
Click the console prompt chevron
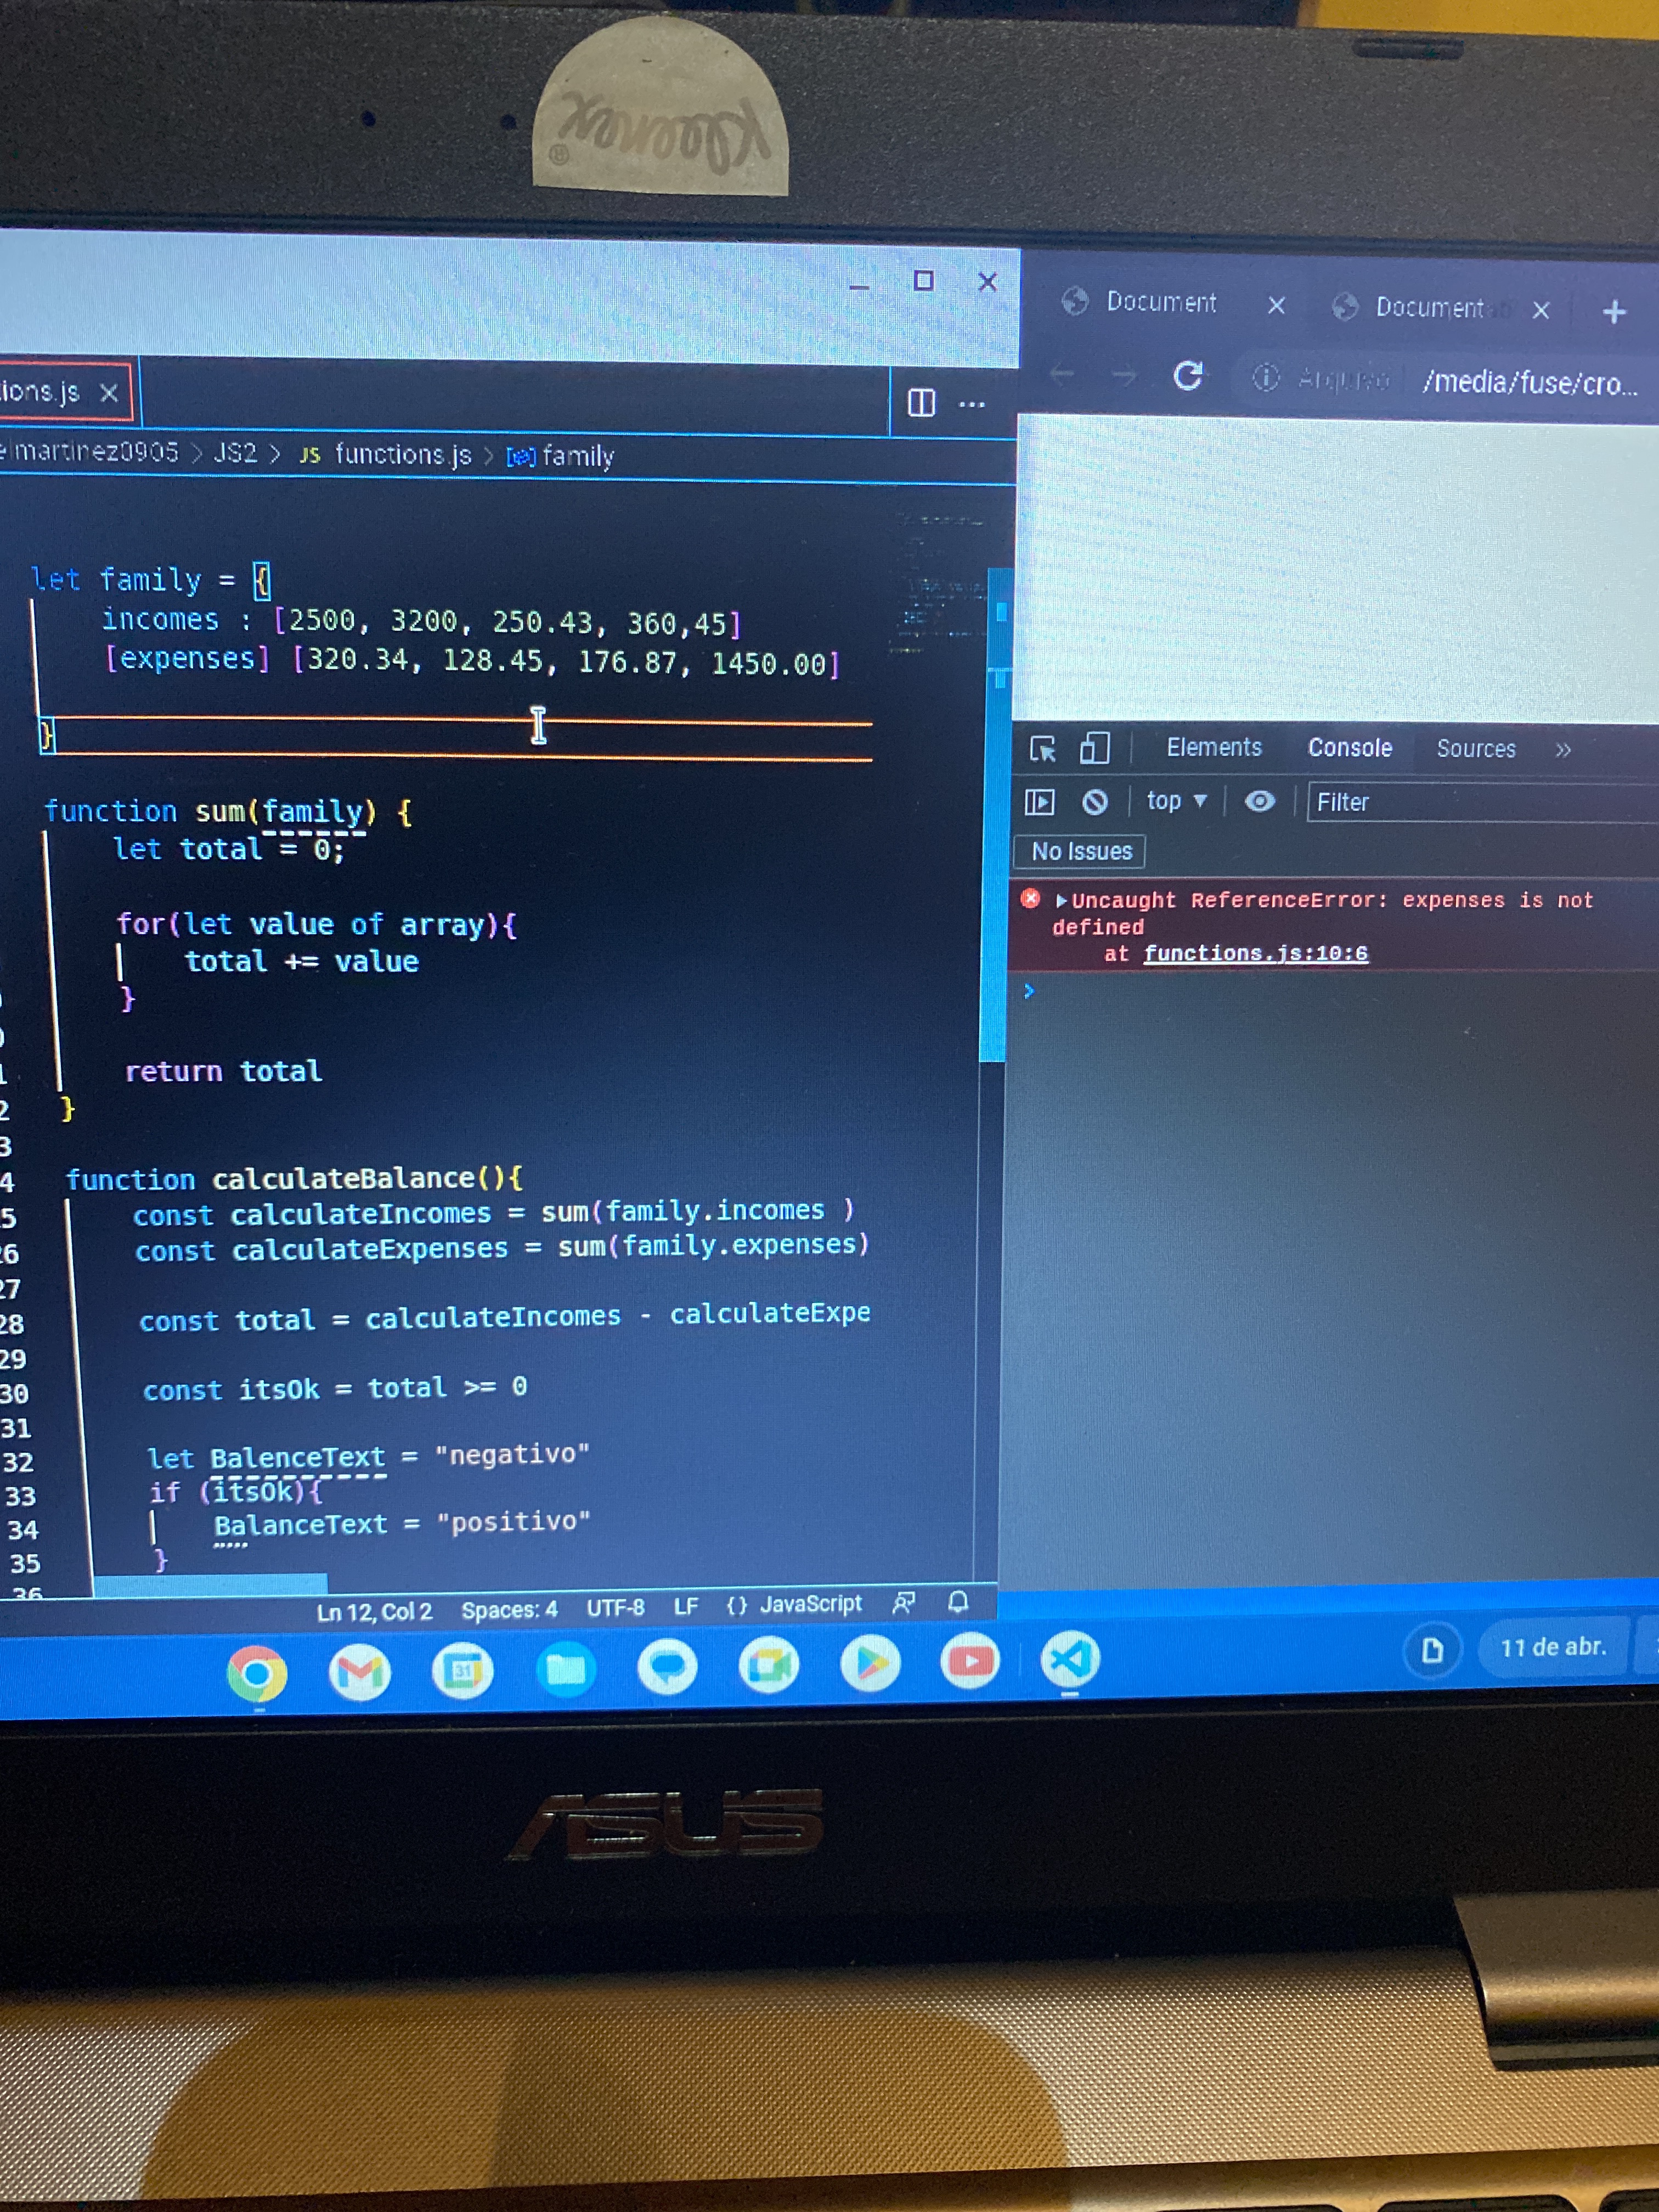(x=1028, y=990)
